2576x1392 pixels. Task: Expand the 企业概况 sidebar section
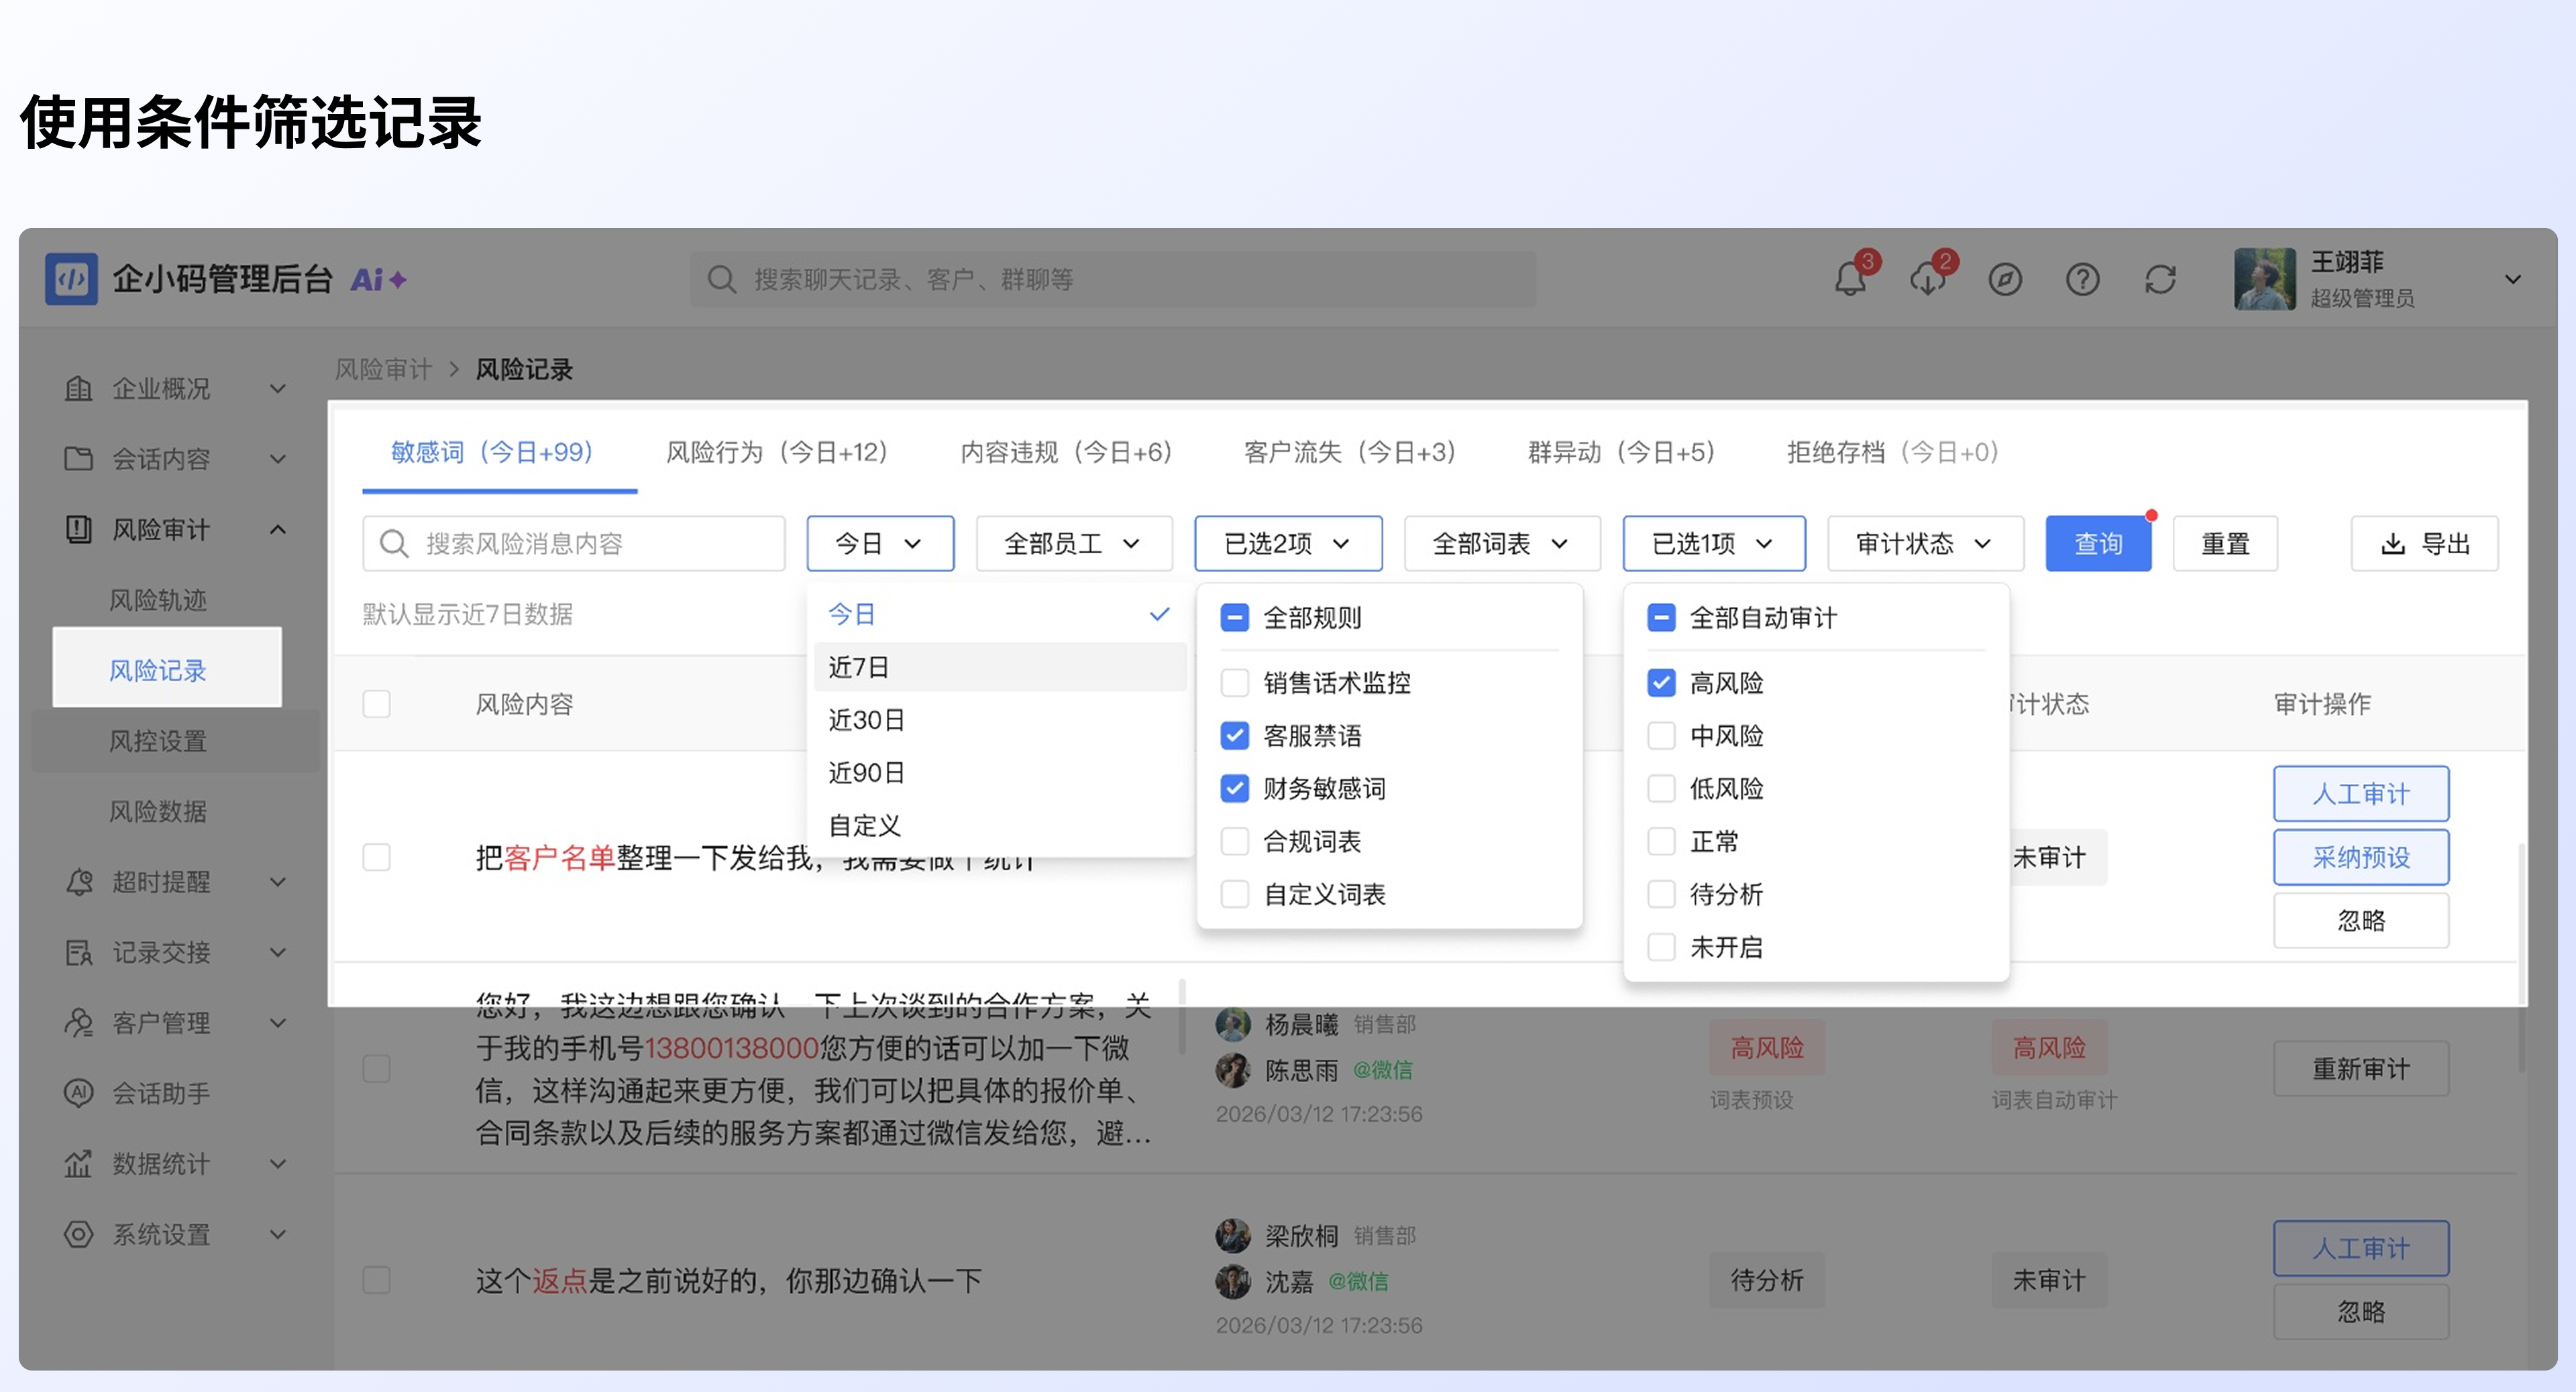point(278,389)
